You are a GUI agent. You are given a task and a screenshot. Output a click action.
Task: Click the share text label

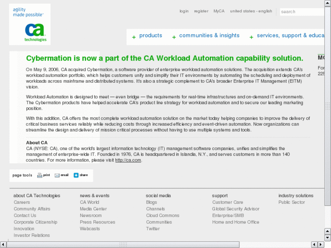[84, 175]
